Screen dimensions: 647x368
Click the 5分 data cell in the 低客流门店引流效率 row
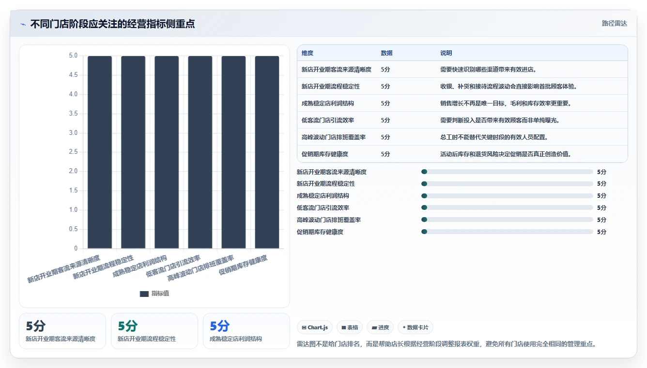pyautogui.click(x=385, y=120)
